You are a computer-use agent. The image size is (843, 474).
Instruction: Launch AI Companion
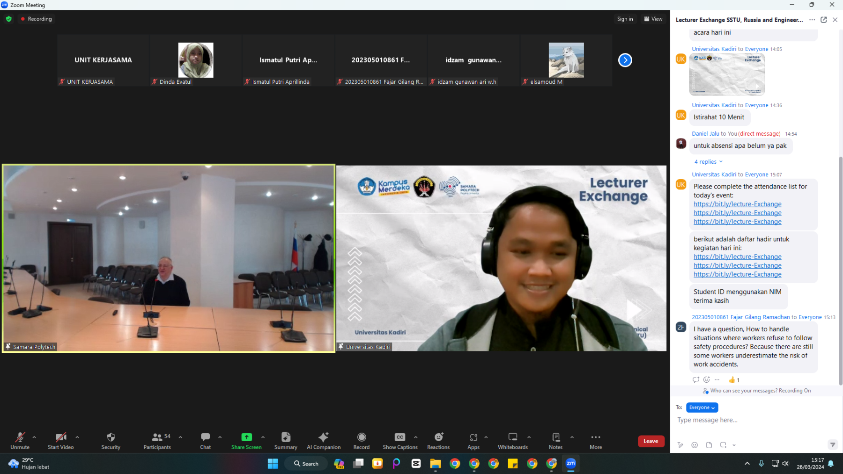(324, 441)
